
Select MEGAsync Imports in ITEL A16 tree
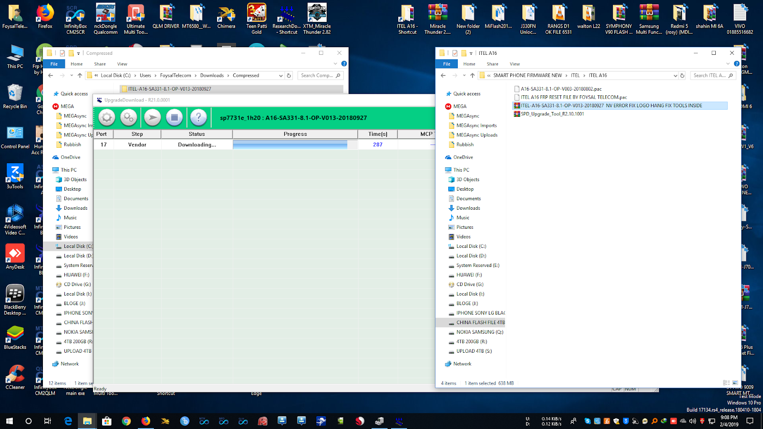[x=476, y=126]
